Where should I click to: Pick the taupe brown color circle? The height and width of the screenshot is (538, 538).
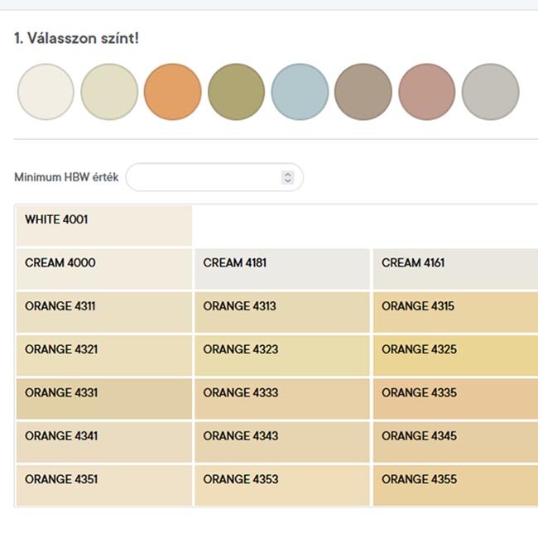(x=363, y=92)
